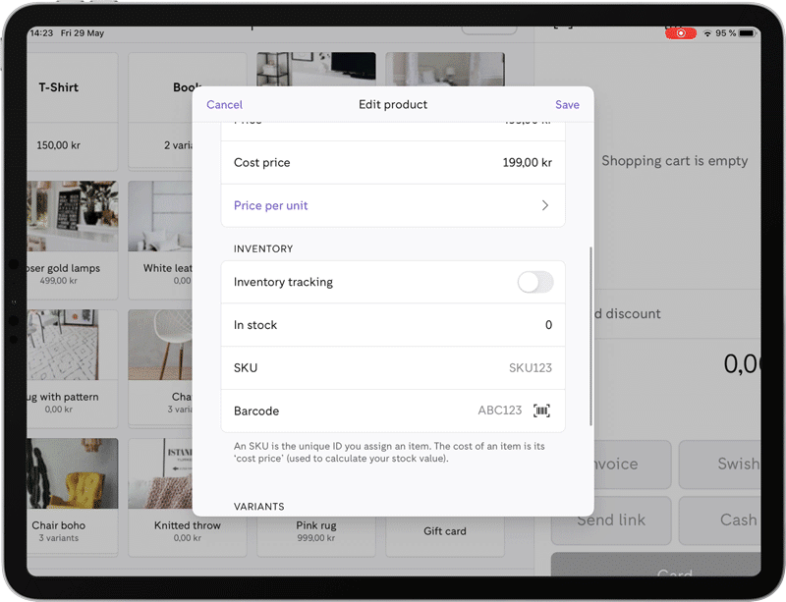Image resolution: width=786 pixels, height=602 pixels.
Task: Tap the VARIANTS section header
Action: coord(258,507)
